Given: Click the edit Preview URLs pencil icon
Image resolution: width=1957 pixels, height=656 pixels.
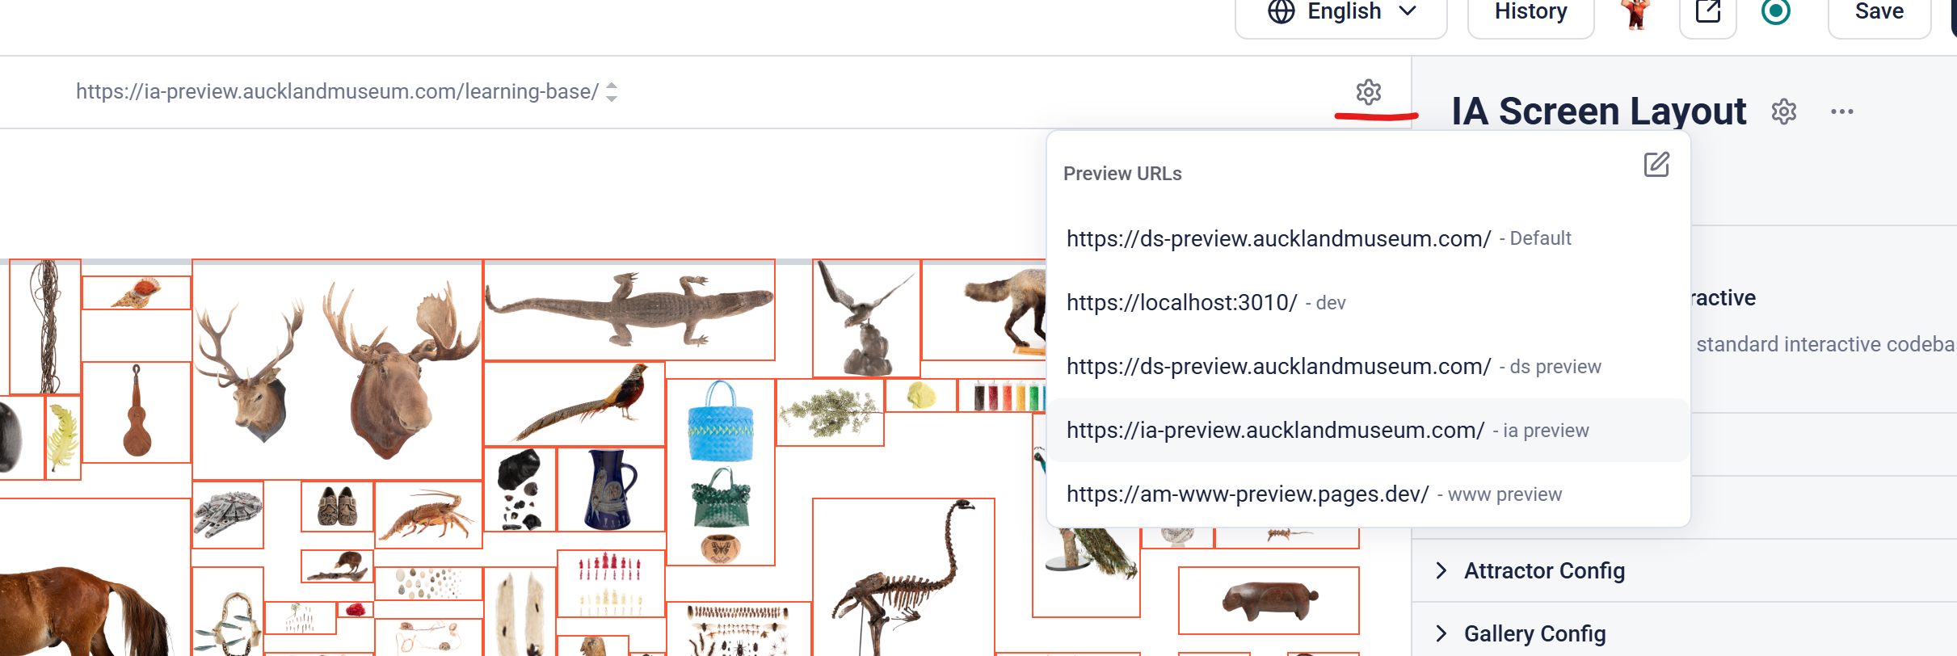Looking at the screenshot, I should [1656, 165].
